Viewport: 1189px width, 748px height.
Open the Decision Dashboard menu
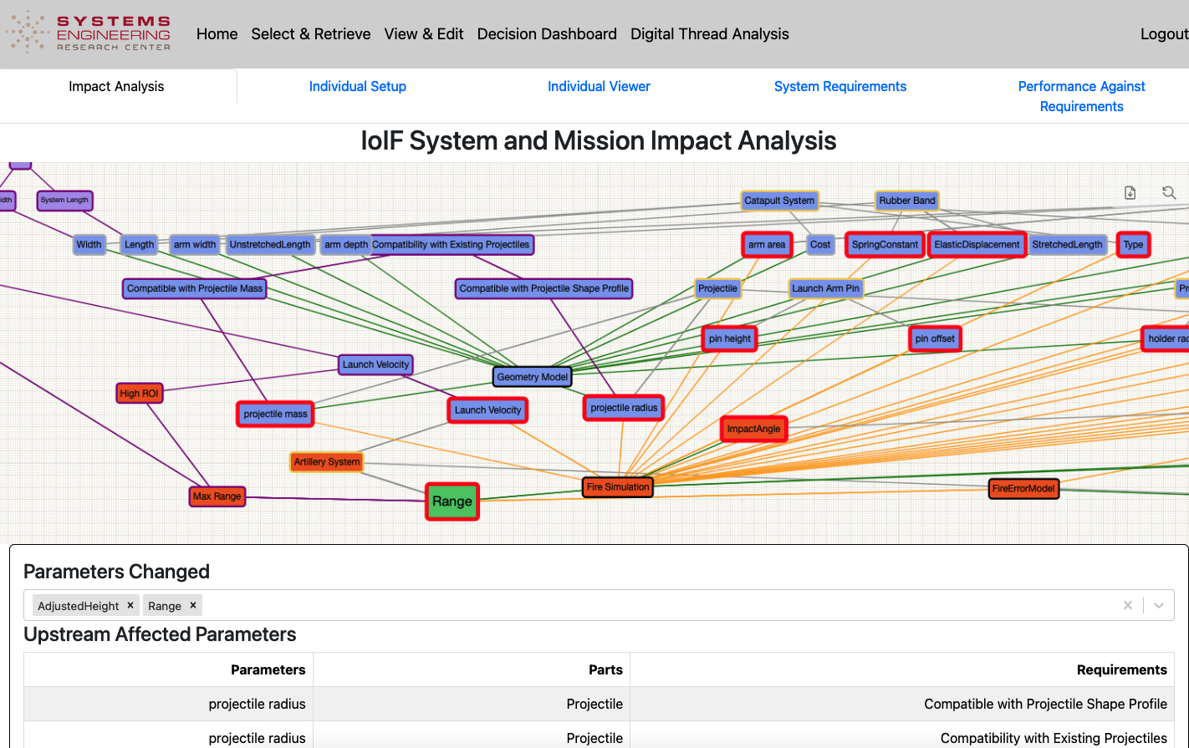(x=547, y=34)
